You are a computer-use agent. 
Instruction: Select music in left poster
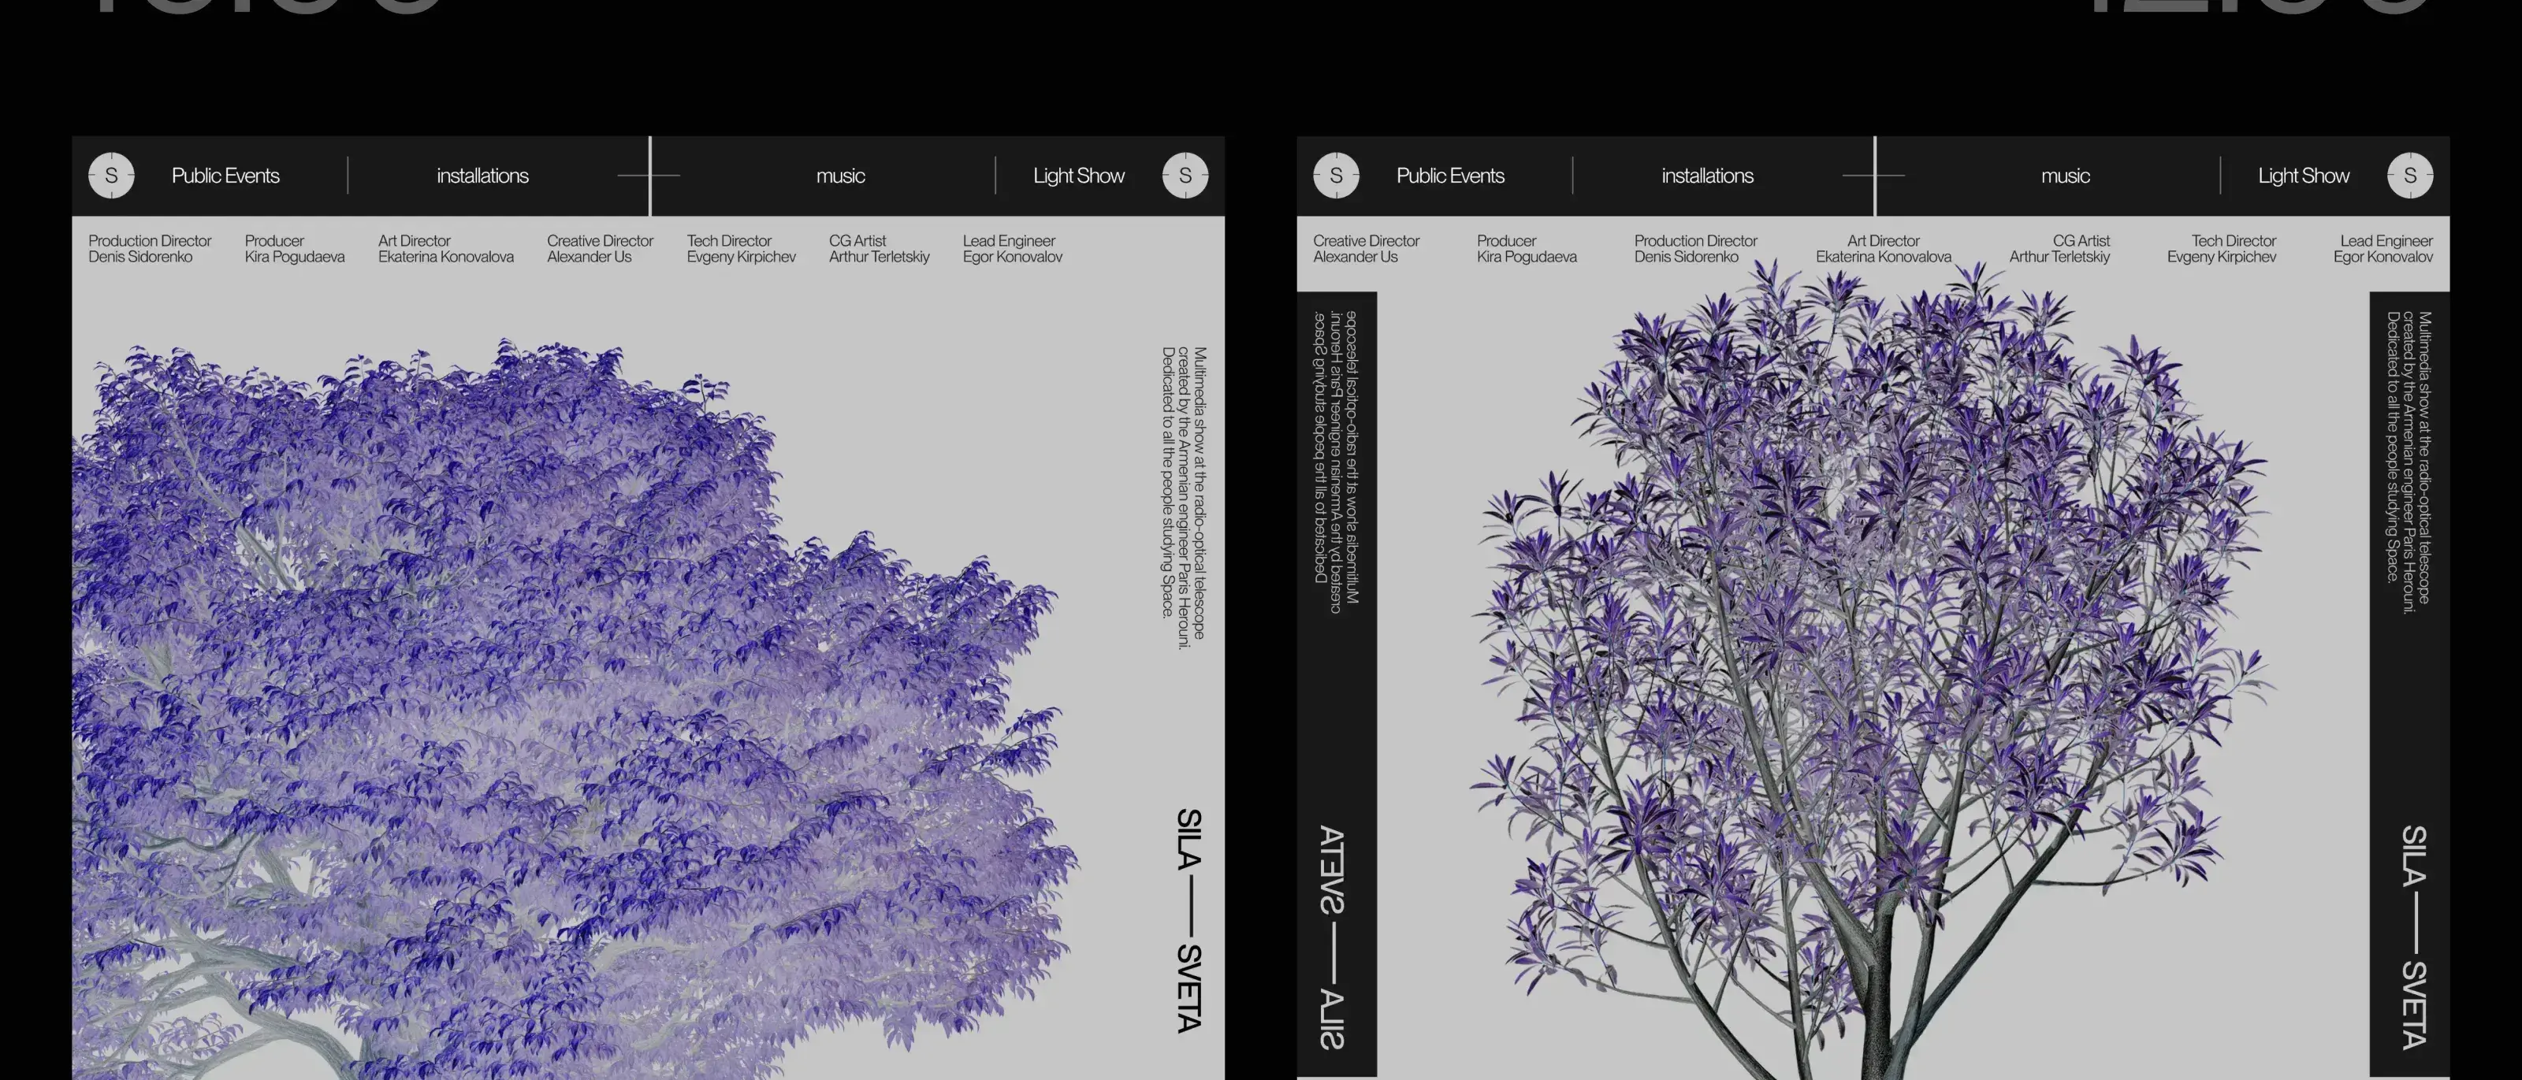[840, 176]
